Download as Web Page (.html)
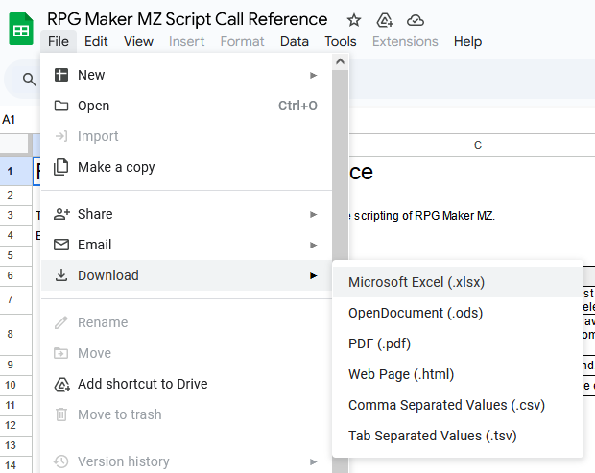The image size is (595, 473). [x=458, y=374]
